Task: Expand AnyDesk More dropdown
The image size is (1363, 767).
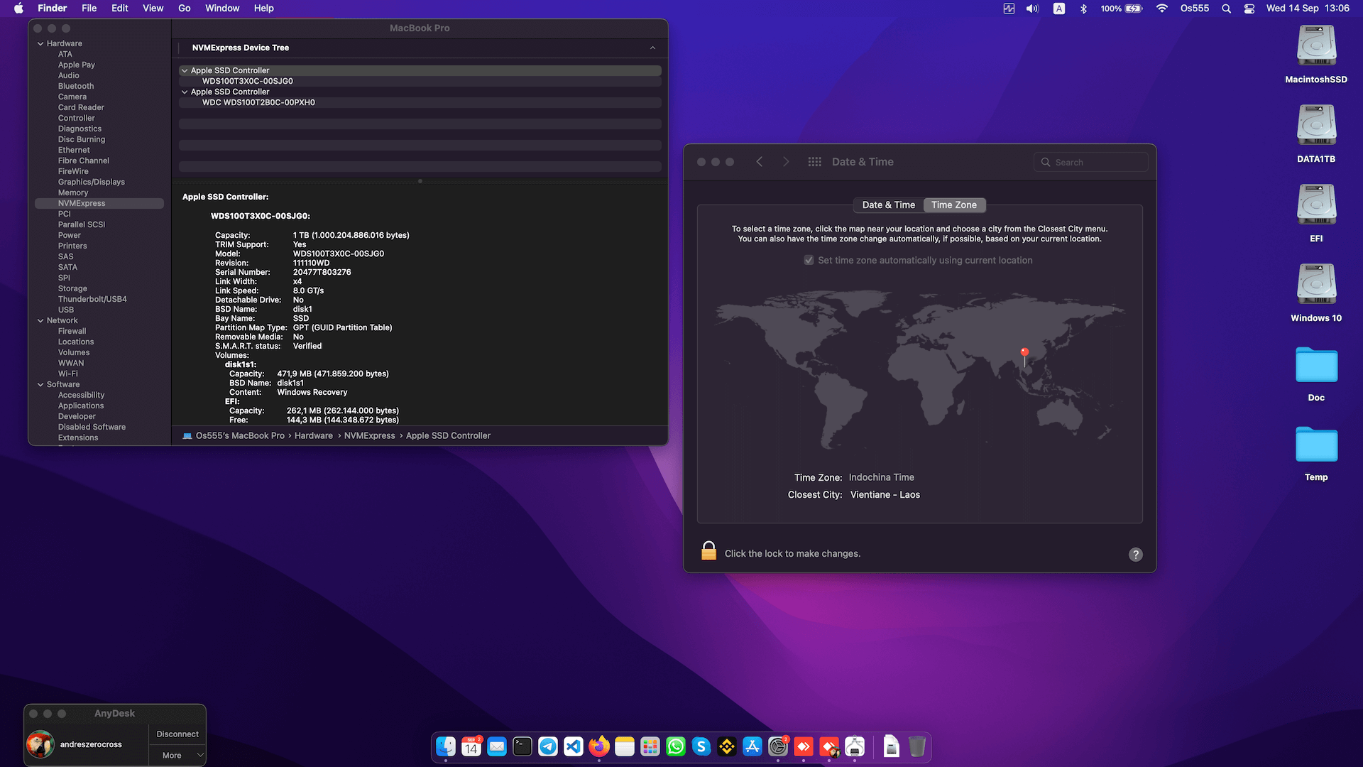Action: [x=177, y=755]
